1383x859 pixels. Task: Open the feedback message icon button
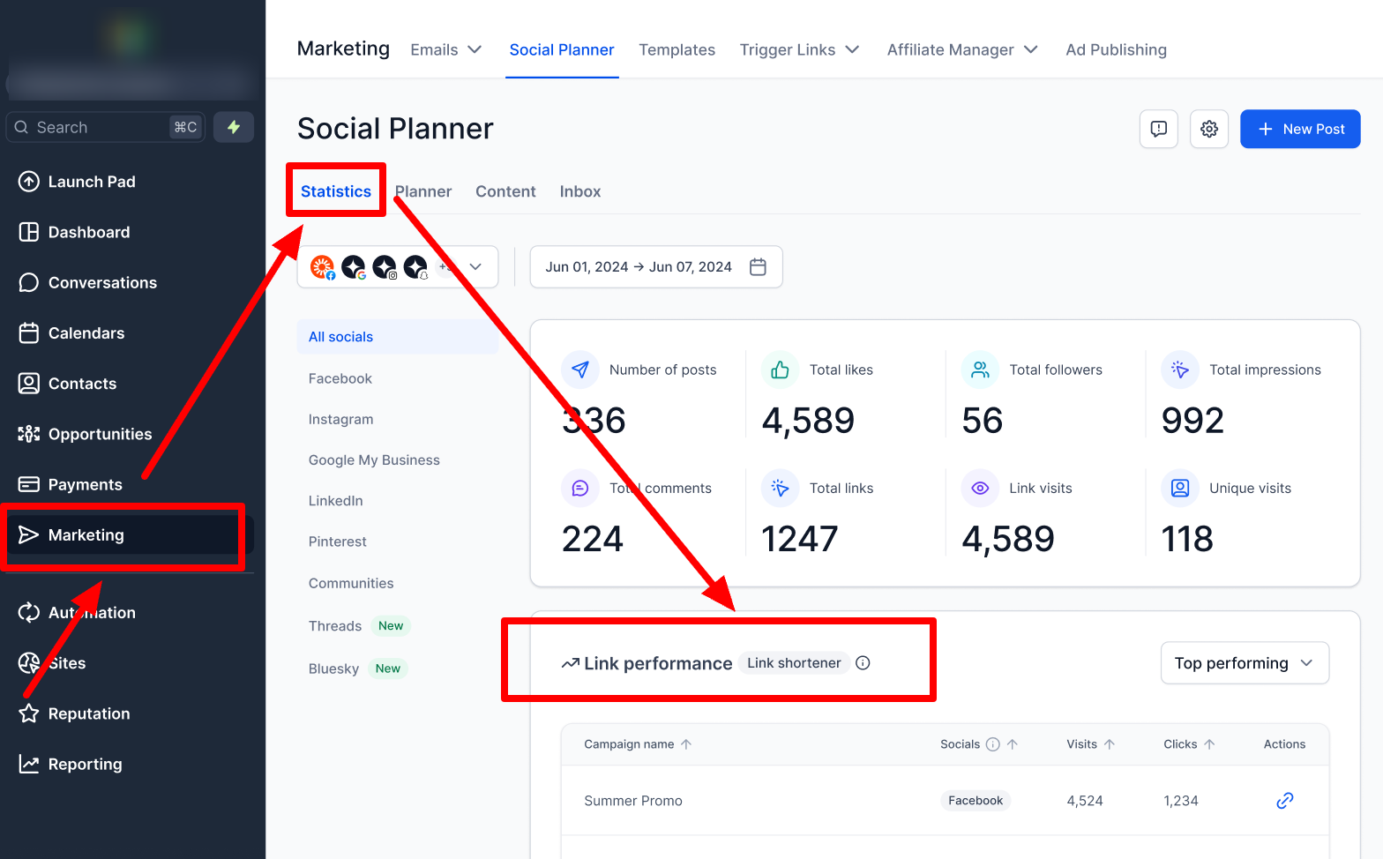pyautogui.click(x=1158, y=129)
